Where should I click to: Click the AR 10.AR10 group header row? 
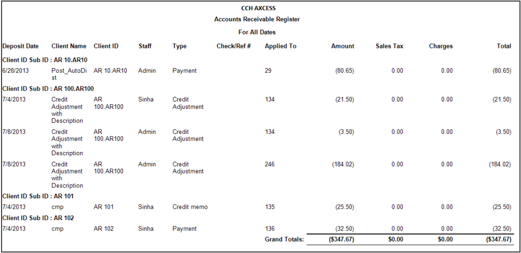point(45,60)
